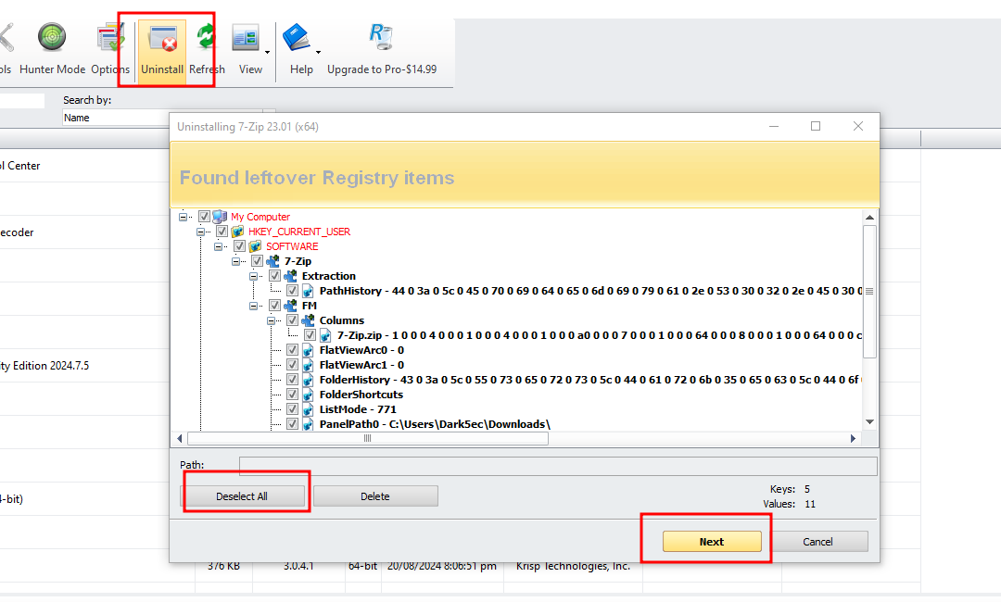The image size is (1001, 602).
Task: Uncheck the 7-Zip.zip value checkbox
Action: tap(310, 334)
